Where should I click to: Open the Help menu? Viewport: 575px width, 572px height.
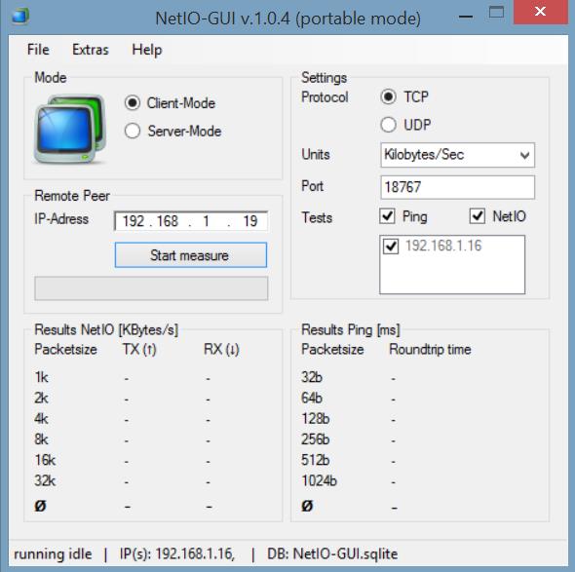click(x=147, y=50)
